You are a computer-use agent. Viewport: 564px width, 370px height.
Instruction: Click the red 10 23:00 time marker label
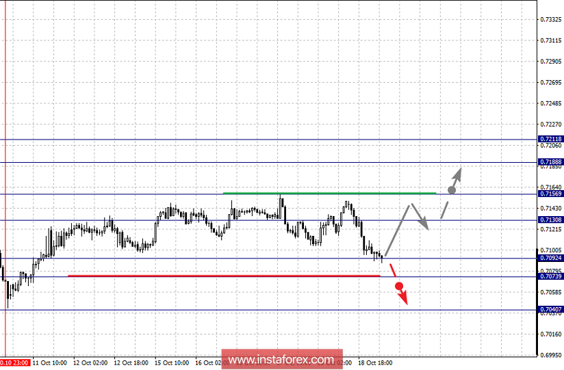pos(15,362)
